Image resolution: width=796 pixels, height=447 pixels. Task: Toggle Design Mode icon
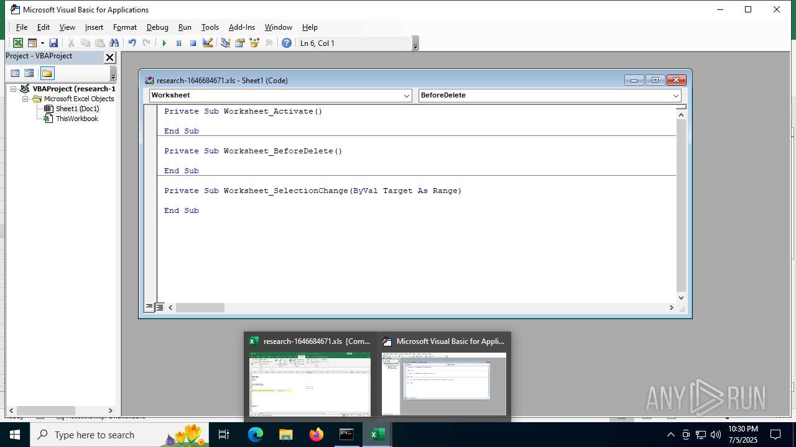click(208, 43)
